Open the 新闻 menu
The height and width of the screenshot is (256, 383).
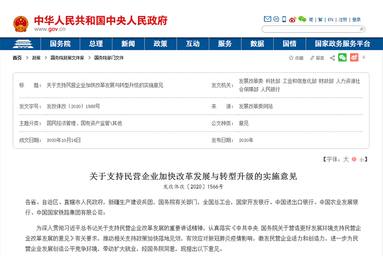(x=128, y=44)
